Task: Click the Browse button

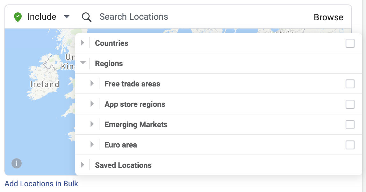Action: 328,17
